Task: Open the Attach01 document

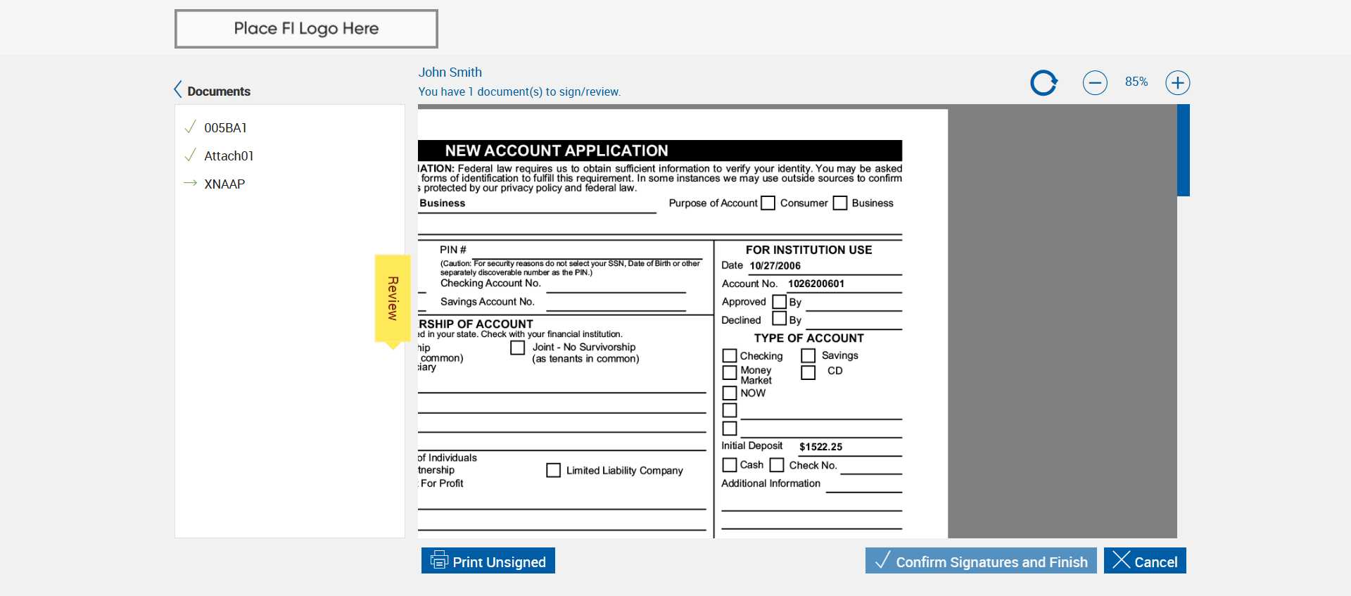Action: (229, 156)
